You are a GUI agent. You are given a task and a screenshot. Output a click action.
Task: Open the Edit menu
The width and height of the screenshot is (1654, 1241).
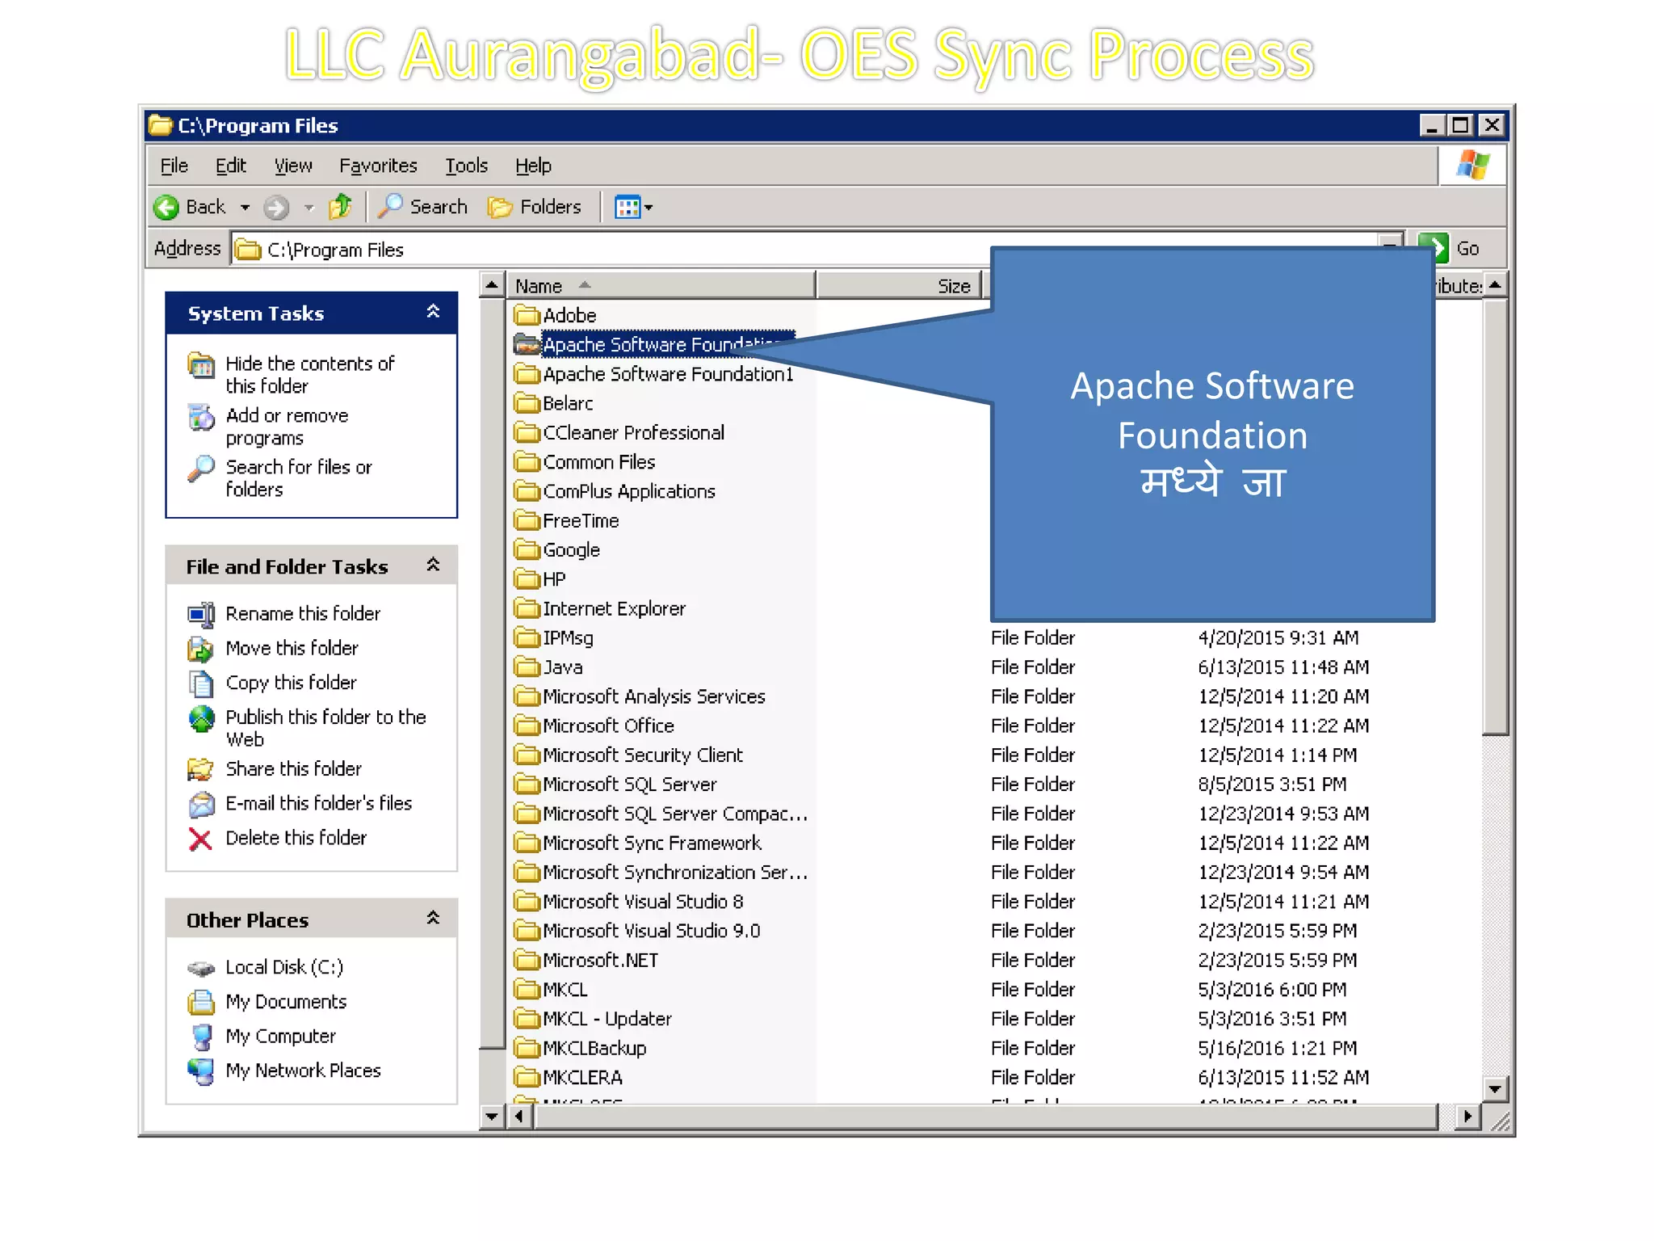click(231, 166)
